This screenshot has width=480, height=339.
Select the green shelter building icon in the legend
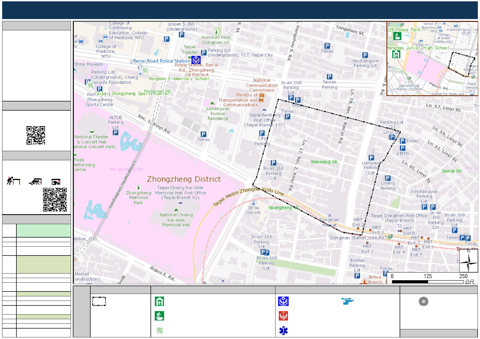[159, 301]
